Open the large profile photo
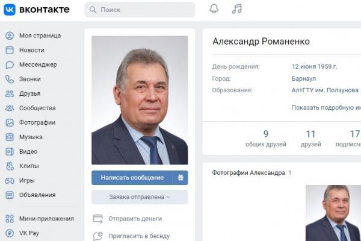Image resolution: width=361 pixels, height=241 pixels. [140, 100]
